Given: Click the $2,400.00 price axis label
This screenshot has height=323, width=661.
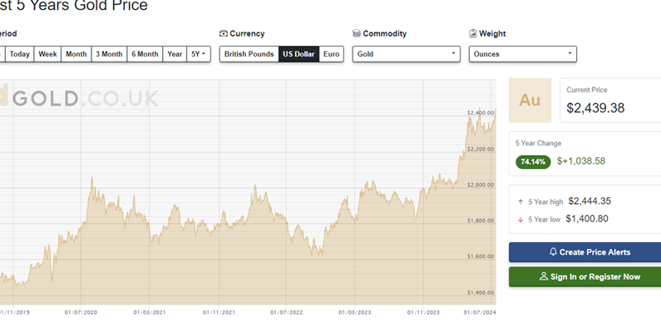Looking at the screenshot, I should point(481,113).
